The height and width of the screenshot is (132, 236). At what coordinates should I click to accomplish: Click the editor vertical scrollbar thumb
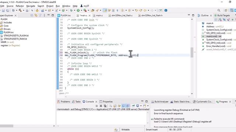pyautogui.click(x=192, y=52)
